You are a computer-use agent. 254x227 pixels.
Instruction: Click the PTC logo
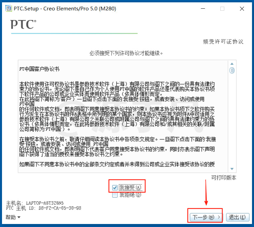point(23,24)
